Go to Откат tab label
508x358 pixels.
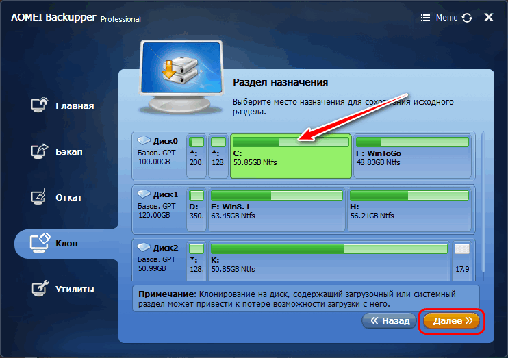point(68,198)
